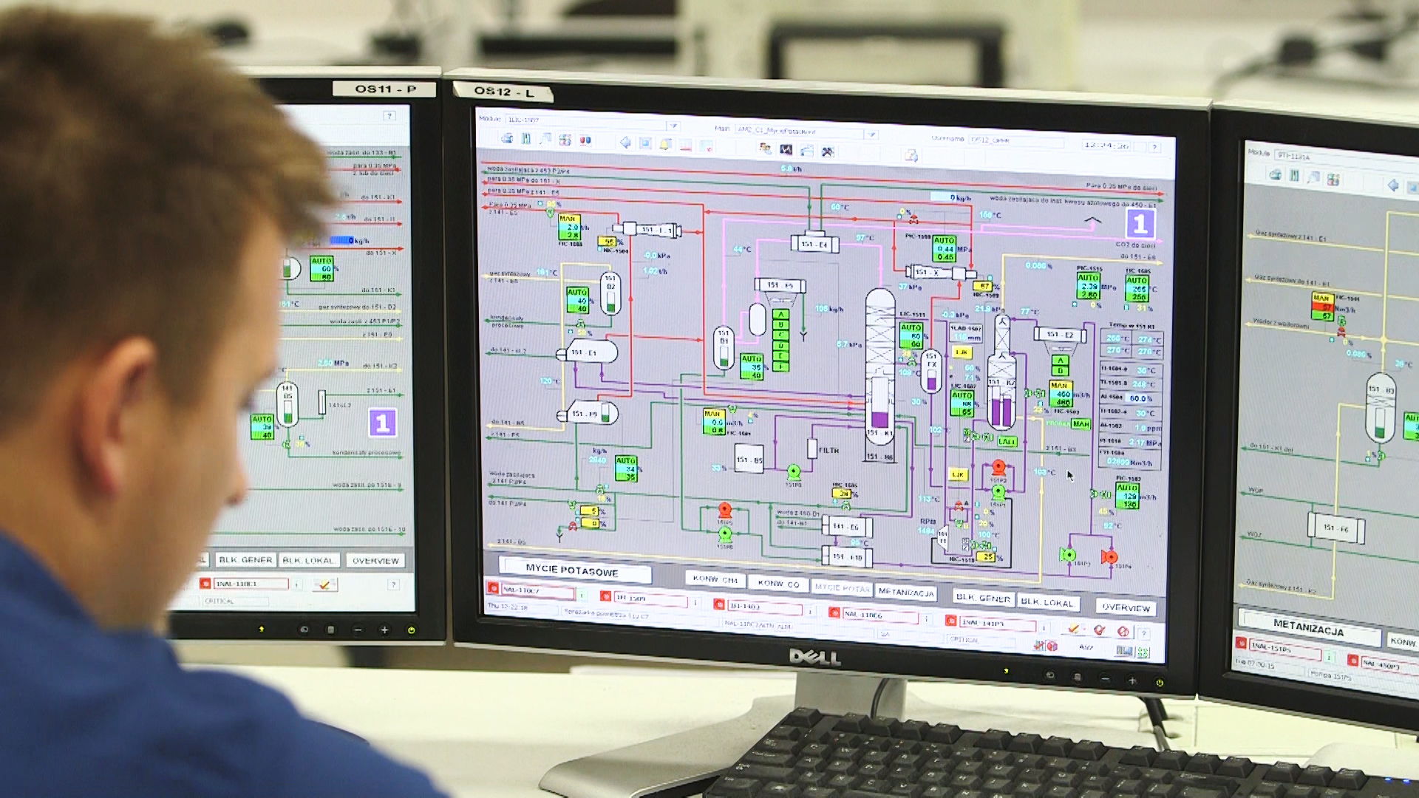The width and height of the screenshot is (1419, 798).
Task: Expand the Module dropdown arrow
Action: click(x=673, y=126)
